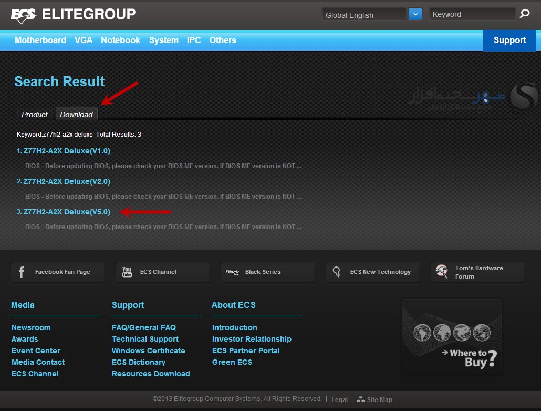
Task: Open the Introduction link
Action: [x=235, y=327]
